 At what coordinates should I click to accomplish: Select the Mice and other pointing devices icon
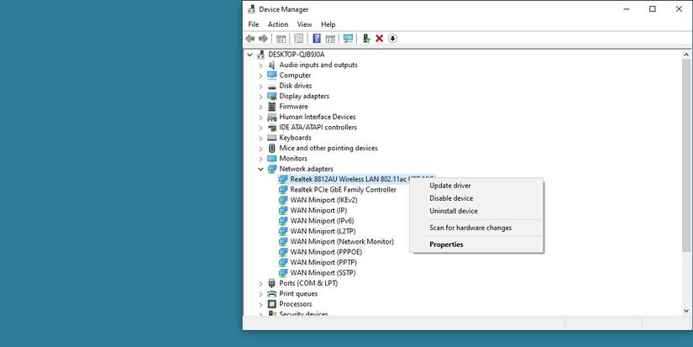pos(272,148)
